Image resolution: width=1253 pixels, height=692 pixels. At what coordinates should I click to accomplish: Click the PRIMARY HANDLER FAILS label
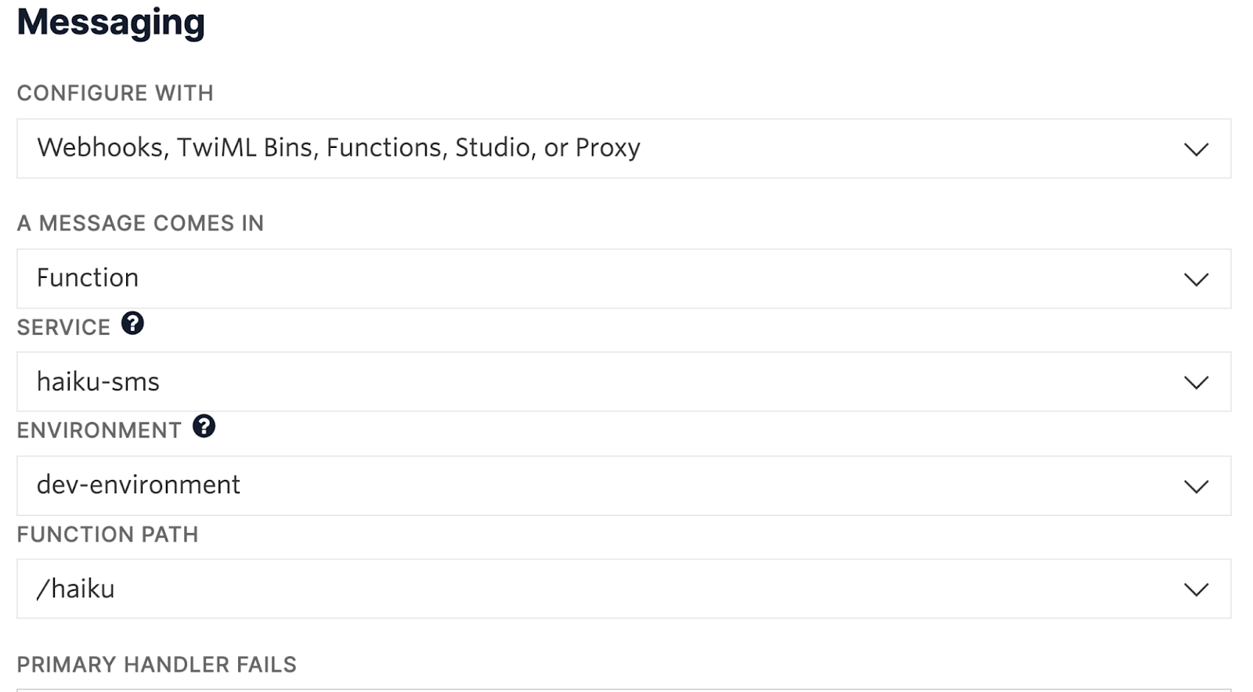coord(157,665)
